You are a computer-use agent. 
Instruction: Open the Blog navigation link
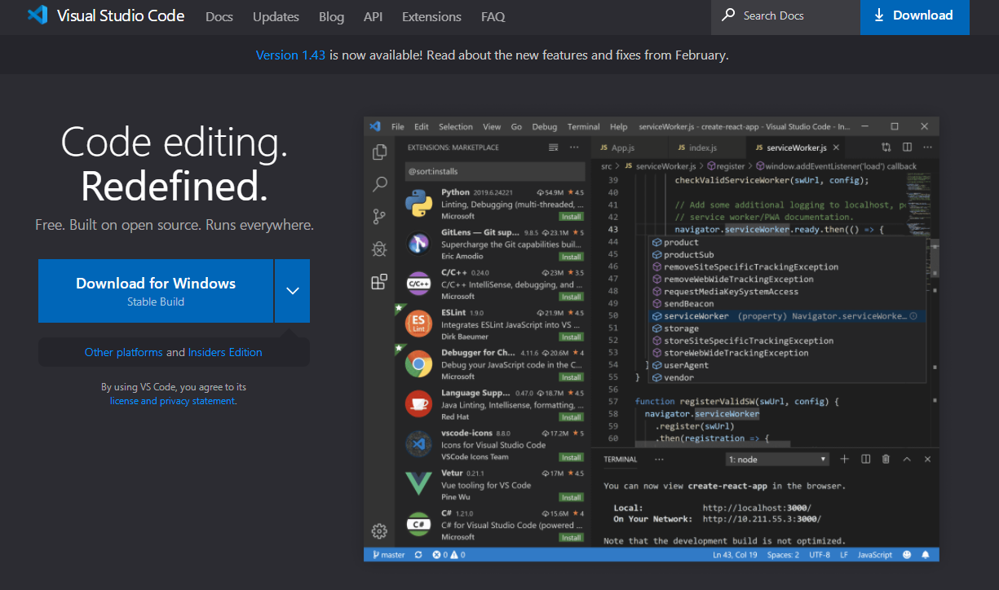pyautogui.click(x=331, y=16)
